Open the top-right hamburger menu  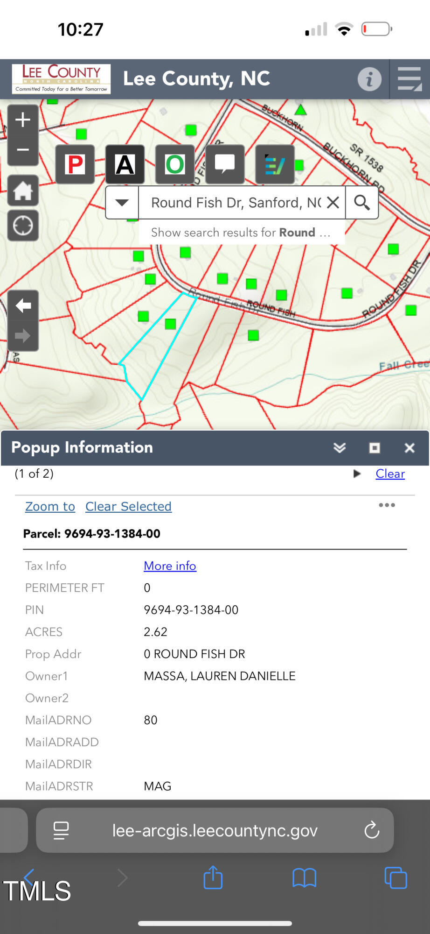point(409,79)
